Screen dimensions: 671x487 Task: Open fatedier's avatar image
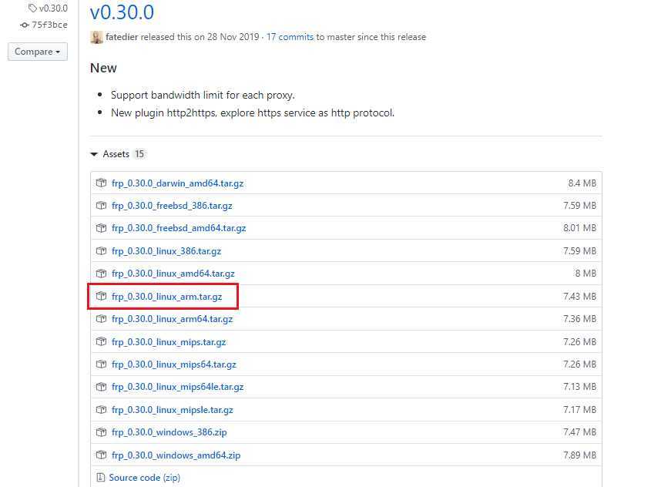[x=97, y=37]
